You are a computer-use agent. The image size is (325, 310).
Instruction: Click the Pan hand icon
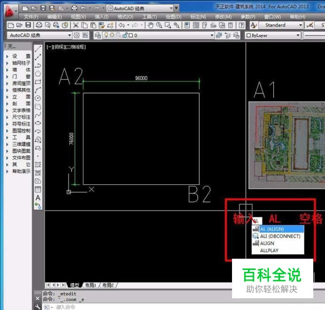150,25
